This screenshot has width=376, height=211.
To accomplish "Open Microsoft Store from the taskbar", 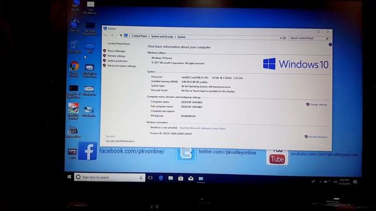I will pos(181,178).
